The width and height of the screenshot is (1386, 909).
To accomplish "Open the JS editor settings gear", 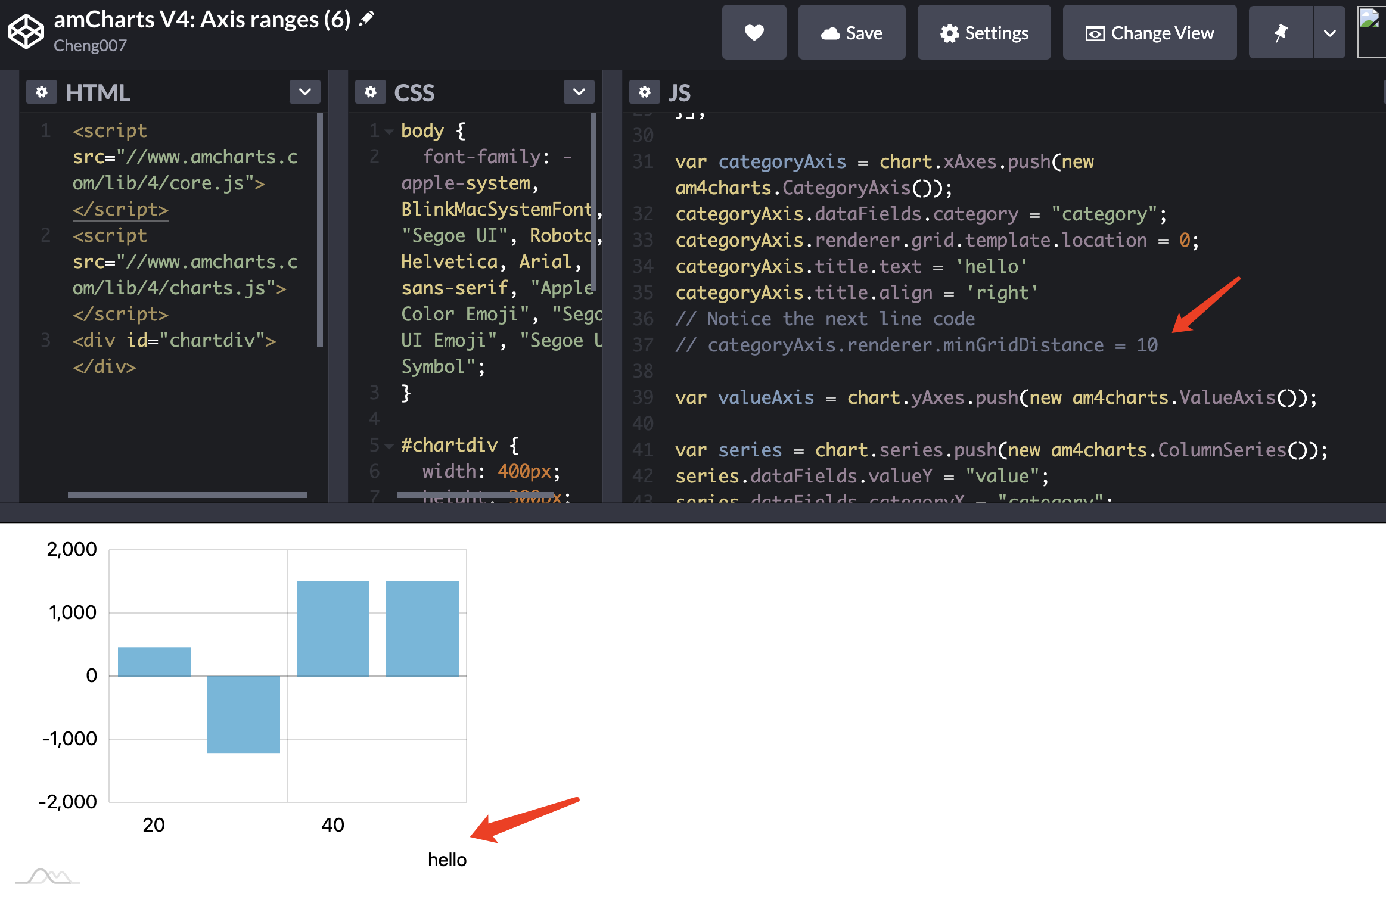I will (x=645, y=92).
